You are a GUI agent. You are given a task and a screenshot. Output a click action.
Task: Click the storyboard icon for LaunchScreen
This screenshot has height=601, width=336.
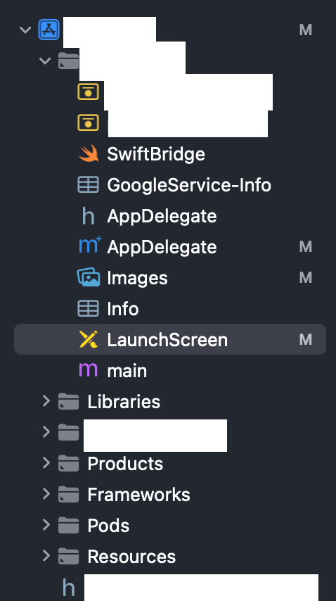coord(89,339)
